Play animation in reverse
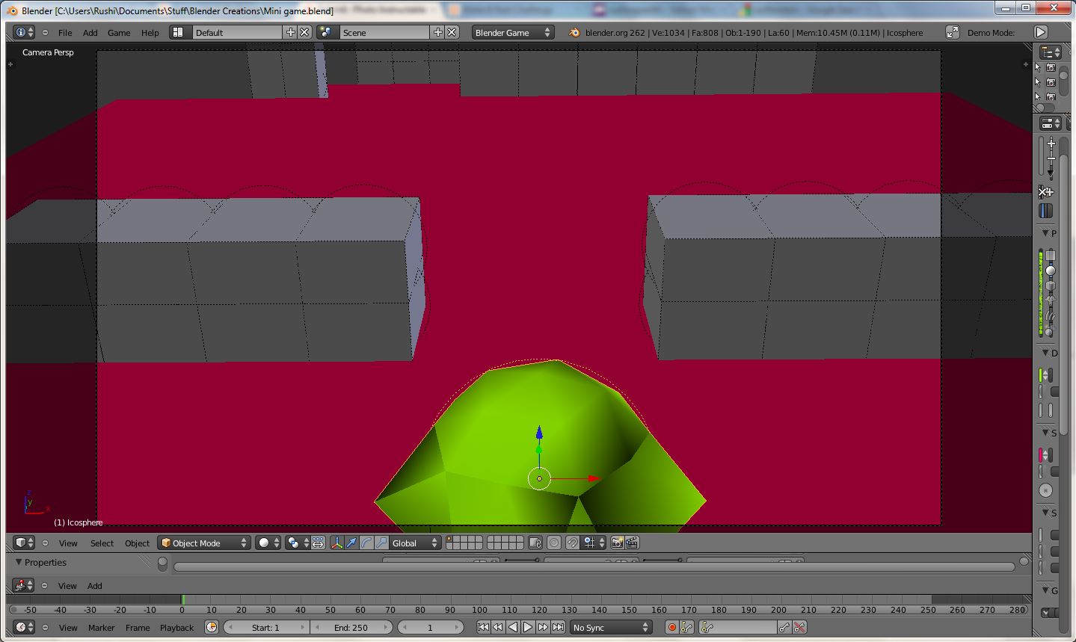 pos(513,627)
